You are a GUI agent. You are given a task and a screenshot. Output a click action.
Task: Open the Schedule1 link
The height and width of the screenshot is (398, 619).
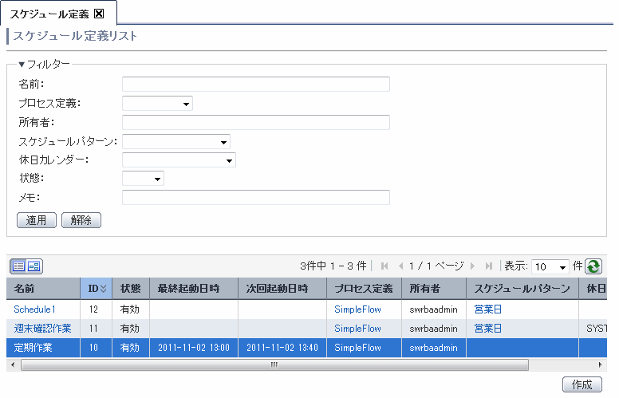34,309
